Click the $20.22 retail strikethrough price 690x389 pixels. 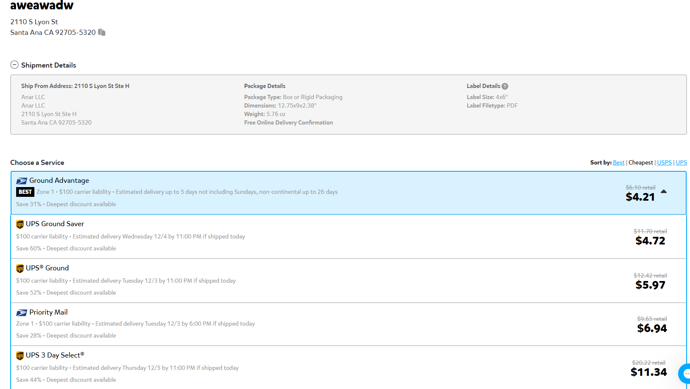point(648,363)
